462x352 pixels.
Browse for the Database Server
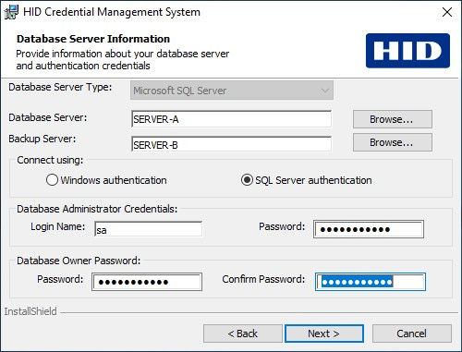tap(393, 119)
